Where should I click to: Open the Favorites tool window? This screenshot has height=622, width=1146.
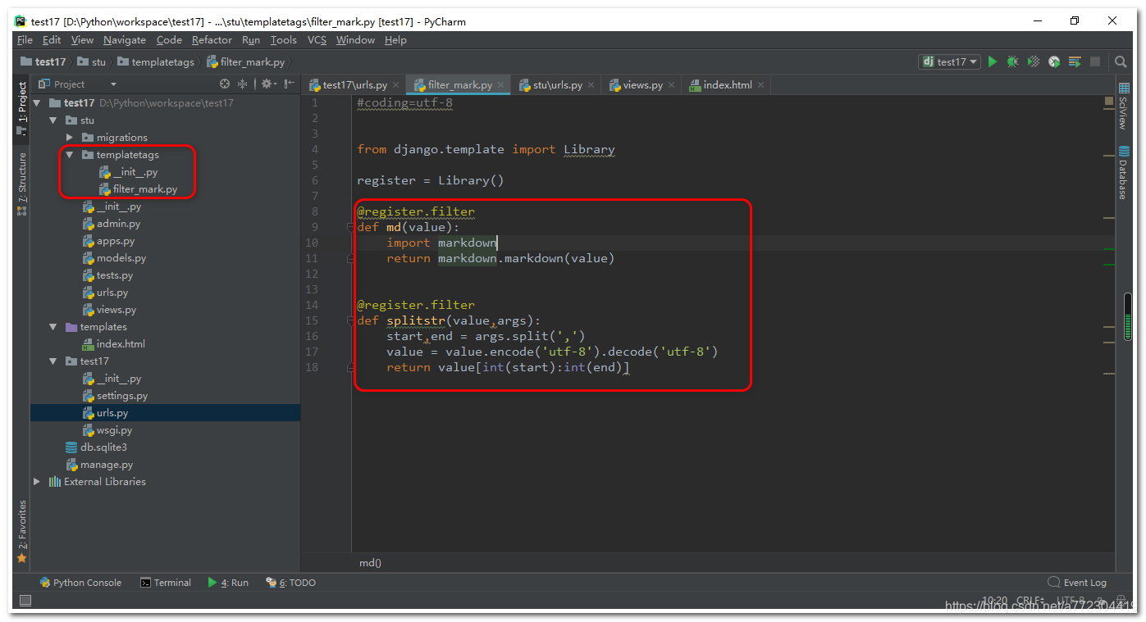[x=22, y=532]
